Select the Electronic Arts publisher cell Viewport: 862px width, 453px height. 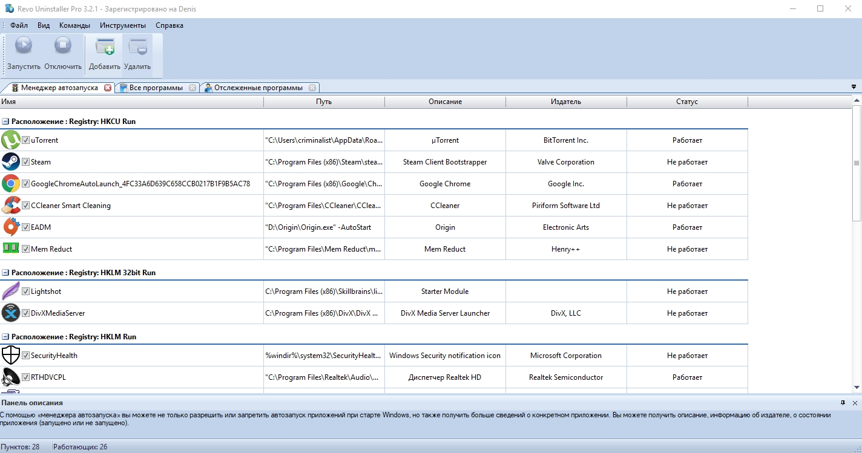567,227
